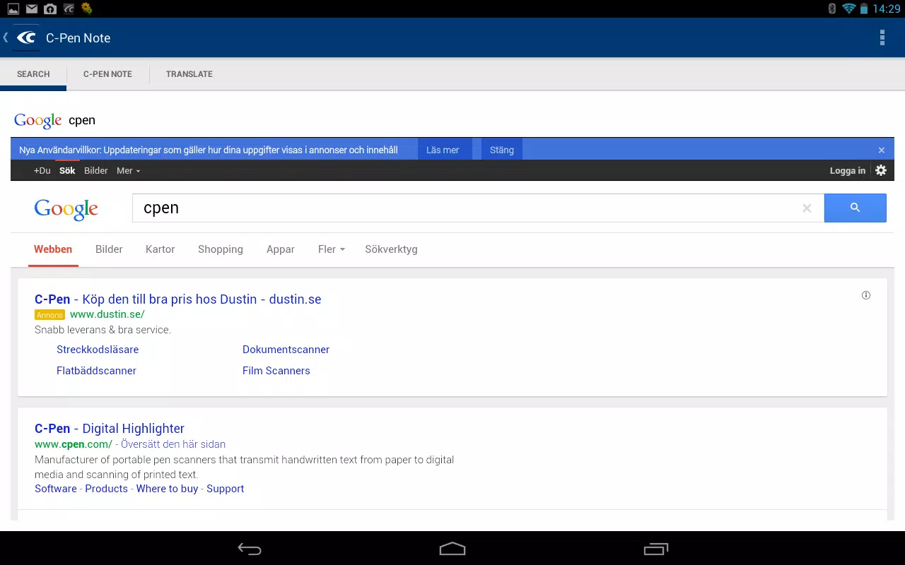Click the Snabb leverans & bra service text

tap(103, 330)
